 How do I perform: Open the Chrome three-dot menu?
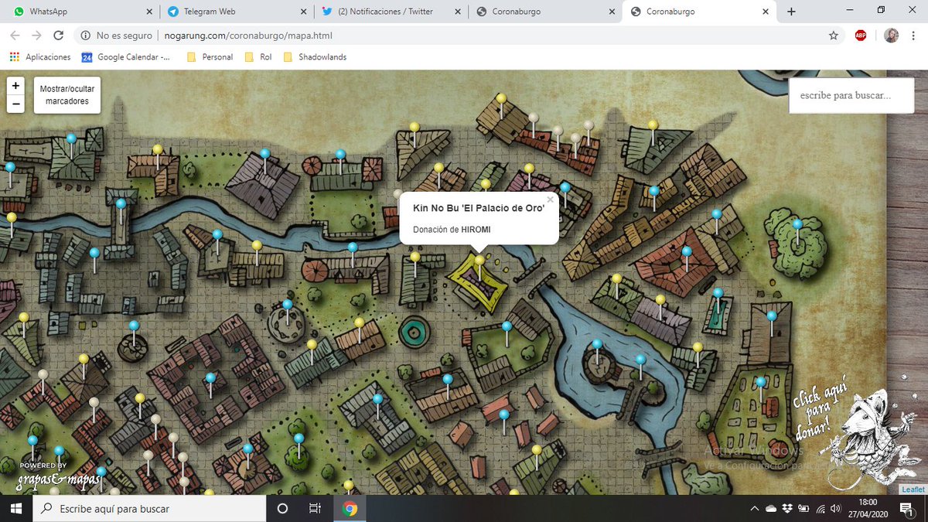pyautogui.click(x=914, y=36)
